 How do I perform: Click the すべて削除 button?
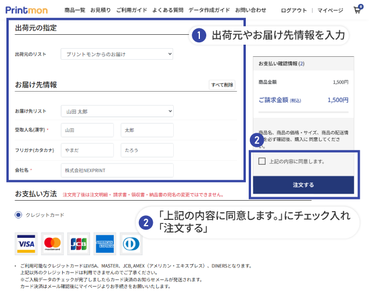click(222, 85)
